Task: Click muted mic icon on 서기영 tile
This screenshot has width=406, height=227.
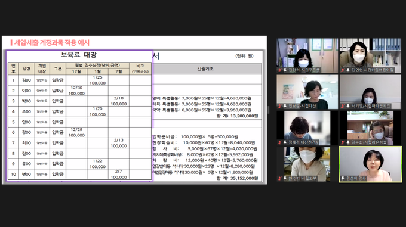Action: click(343, 106)
